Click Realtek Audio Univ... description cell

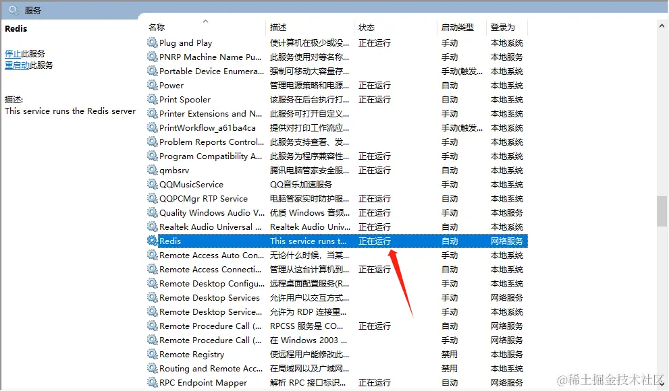310,227
